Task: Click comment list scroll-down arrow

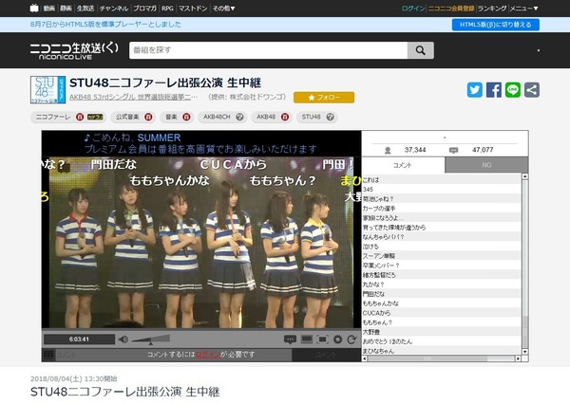Action: (x=525, y=352)
